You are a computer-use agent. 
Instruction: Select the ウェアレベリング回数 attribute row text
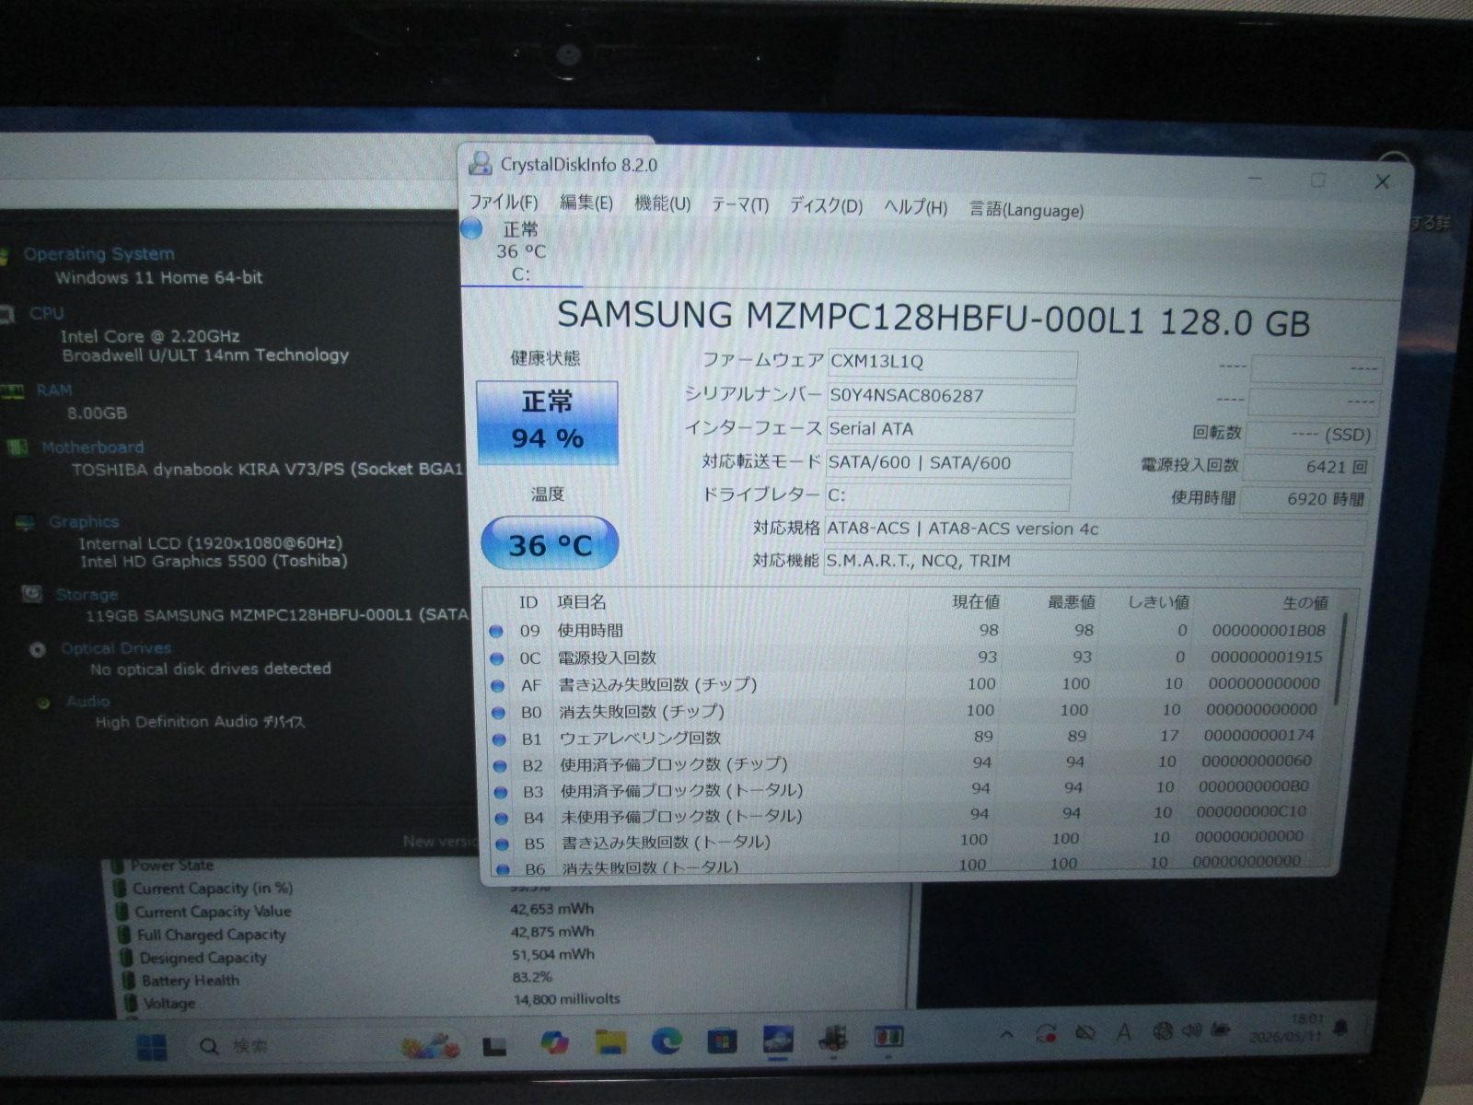(x=641, y=739)
